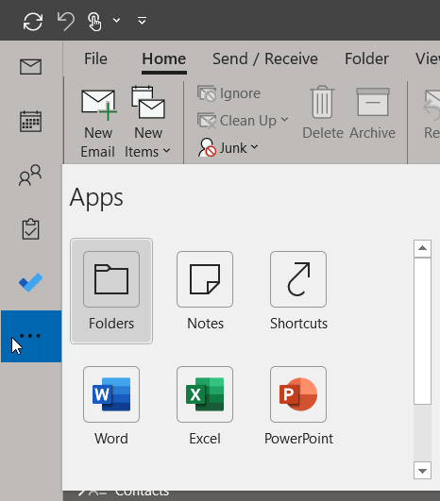This screenshot has height=501, width=440.
Task: Open the Notes app tile
Action: pyautogui.click(x=205, y=291)
